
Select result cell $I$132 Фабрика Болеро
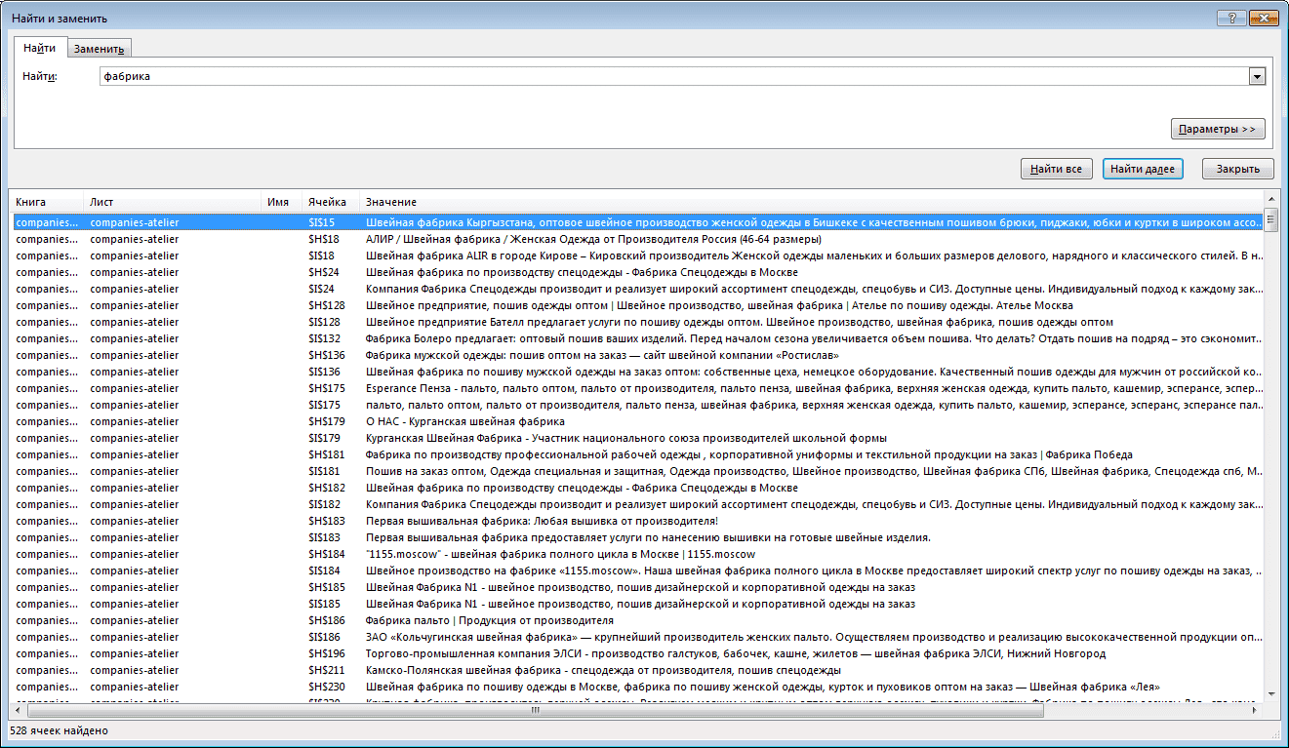637,338
